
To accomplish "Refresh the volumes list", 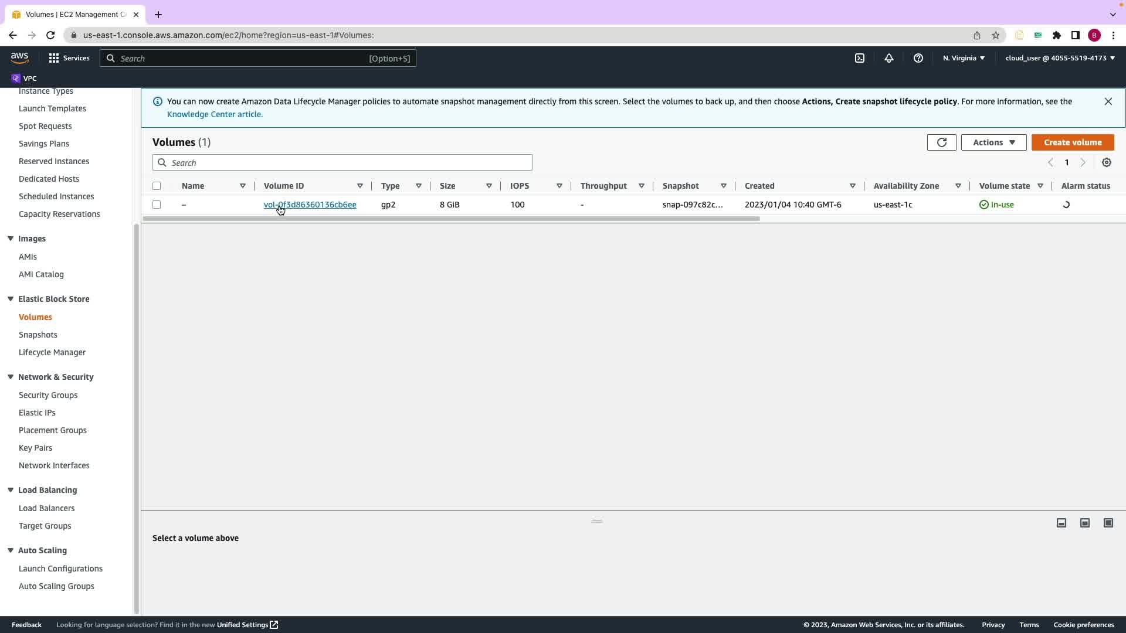I will [941, 142].
